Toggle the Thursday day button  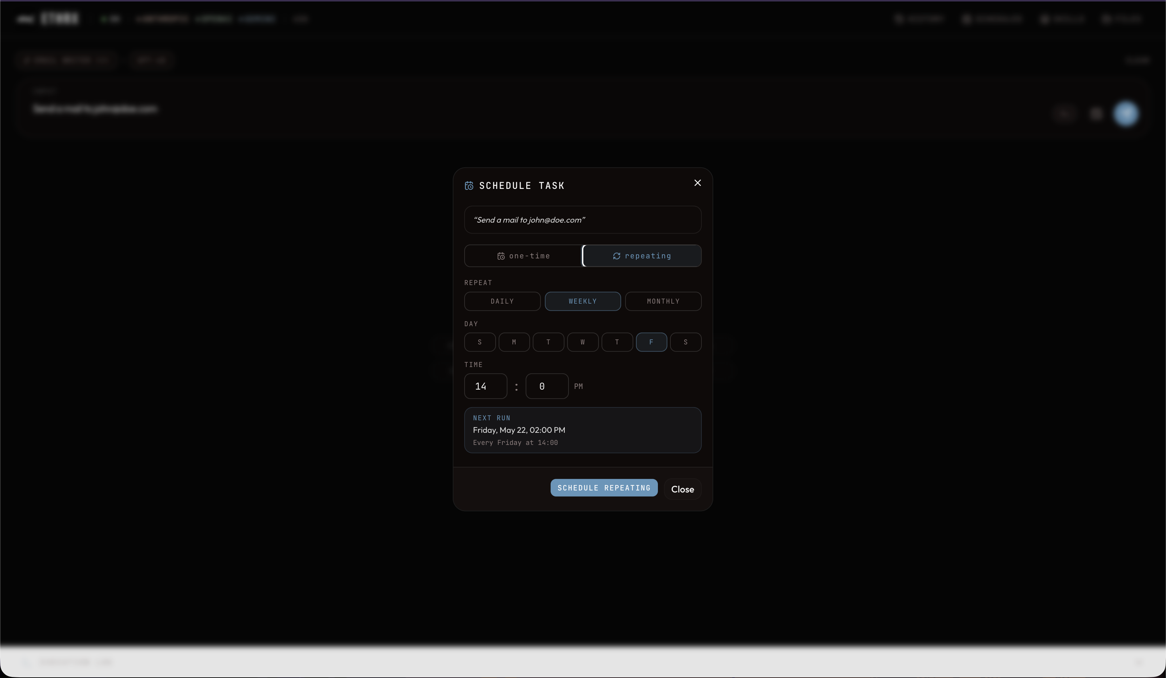(617, 342)
